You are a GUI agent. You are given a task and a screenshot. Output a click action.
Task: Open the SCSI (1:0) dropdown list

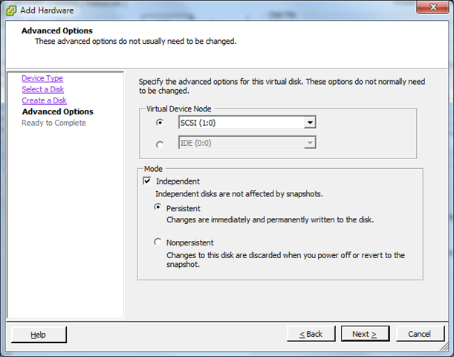tap(311, 123)
